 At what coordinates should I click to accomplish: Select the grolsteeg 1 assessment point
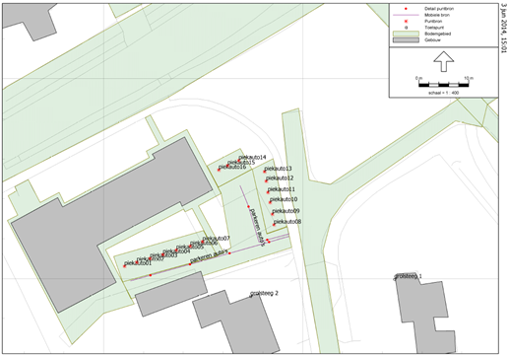(396, 278)
